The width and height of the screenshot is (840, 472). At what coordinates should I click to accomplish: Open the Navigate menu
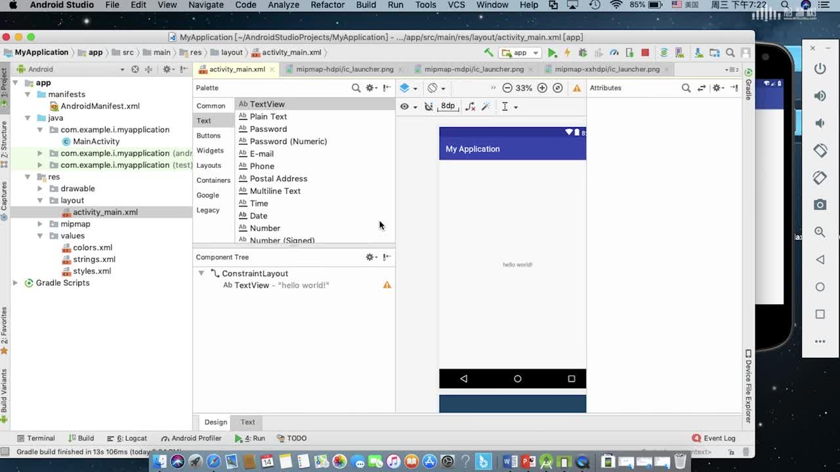click(x=206, y=5)
